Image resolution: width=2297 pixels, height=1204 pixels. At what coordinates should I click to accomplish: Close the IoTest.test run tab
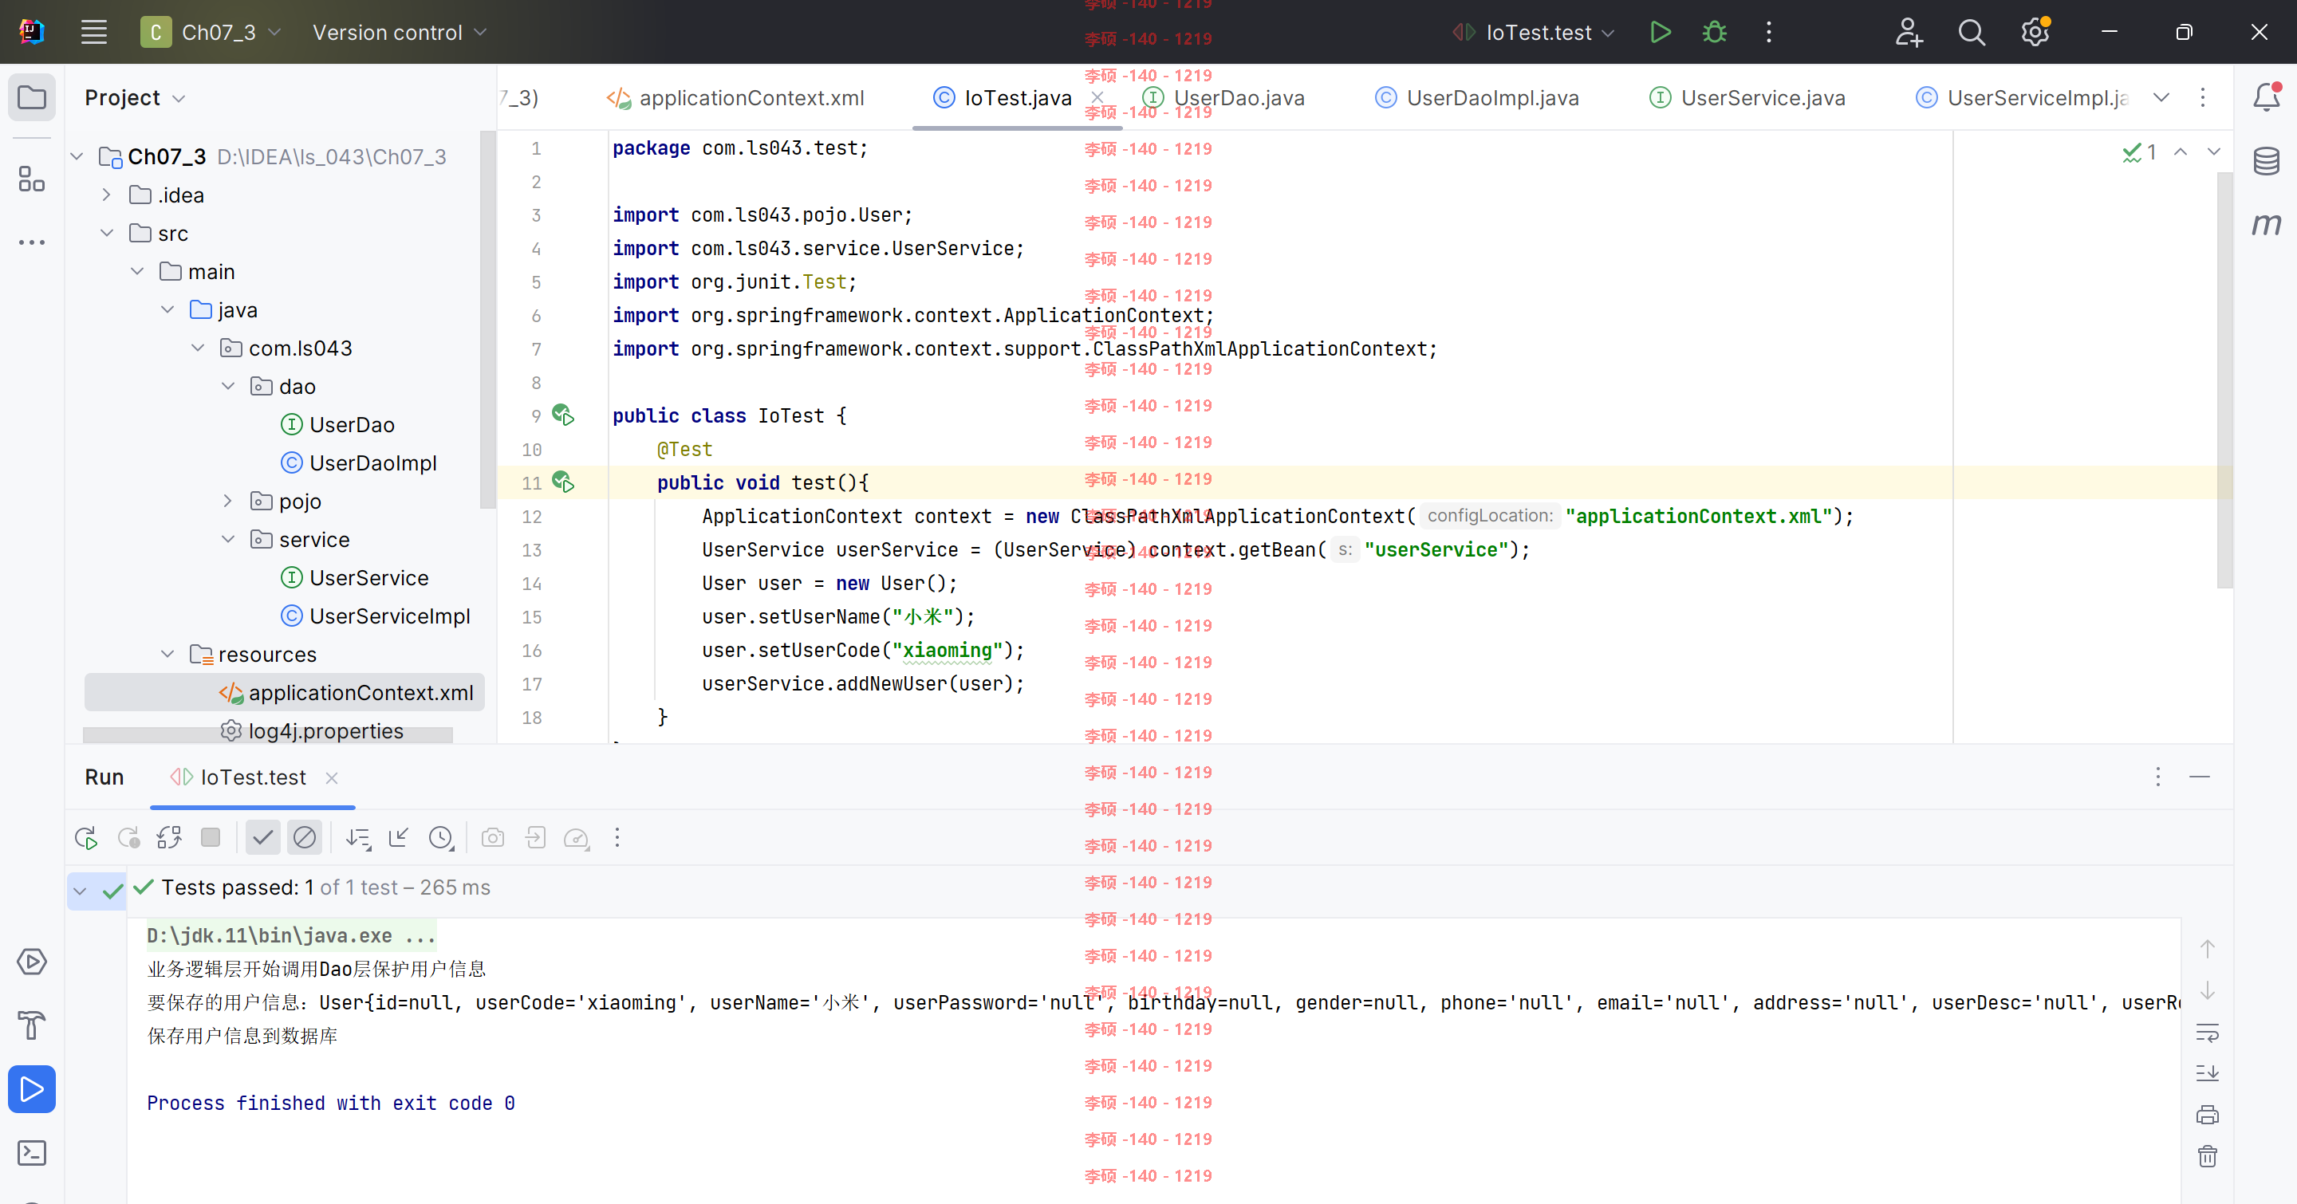[x=332, y=778]
